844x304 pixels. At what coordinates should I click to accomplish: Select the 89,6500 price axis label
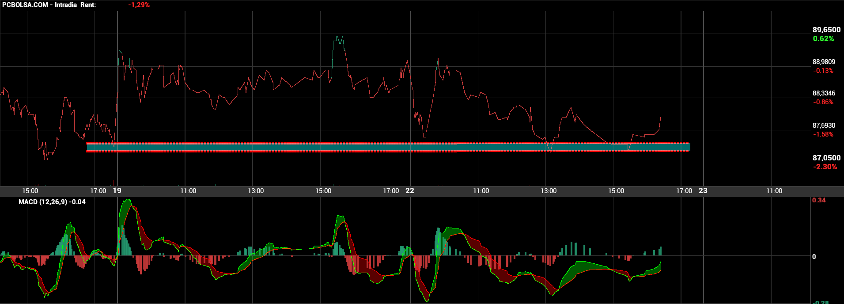click(826, 30)
